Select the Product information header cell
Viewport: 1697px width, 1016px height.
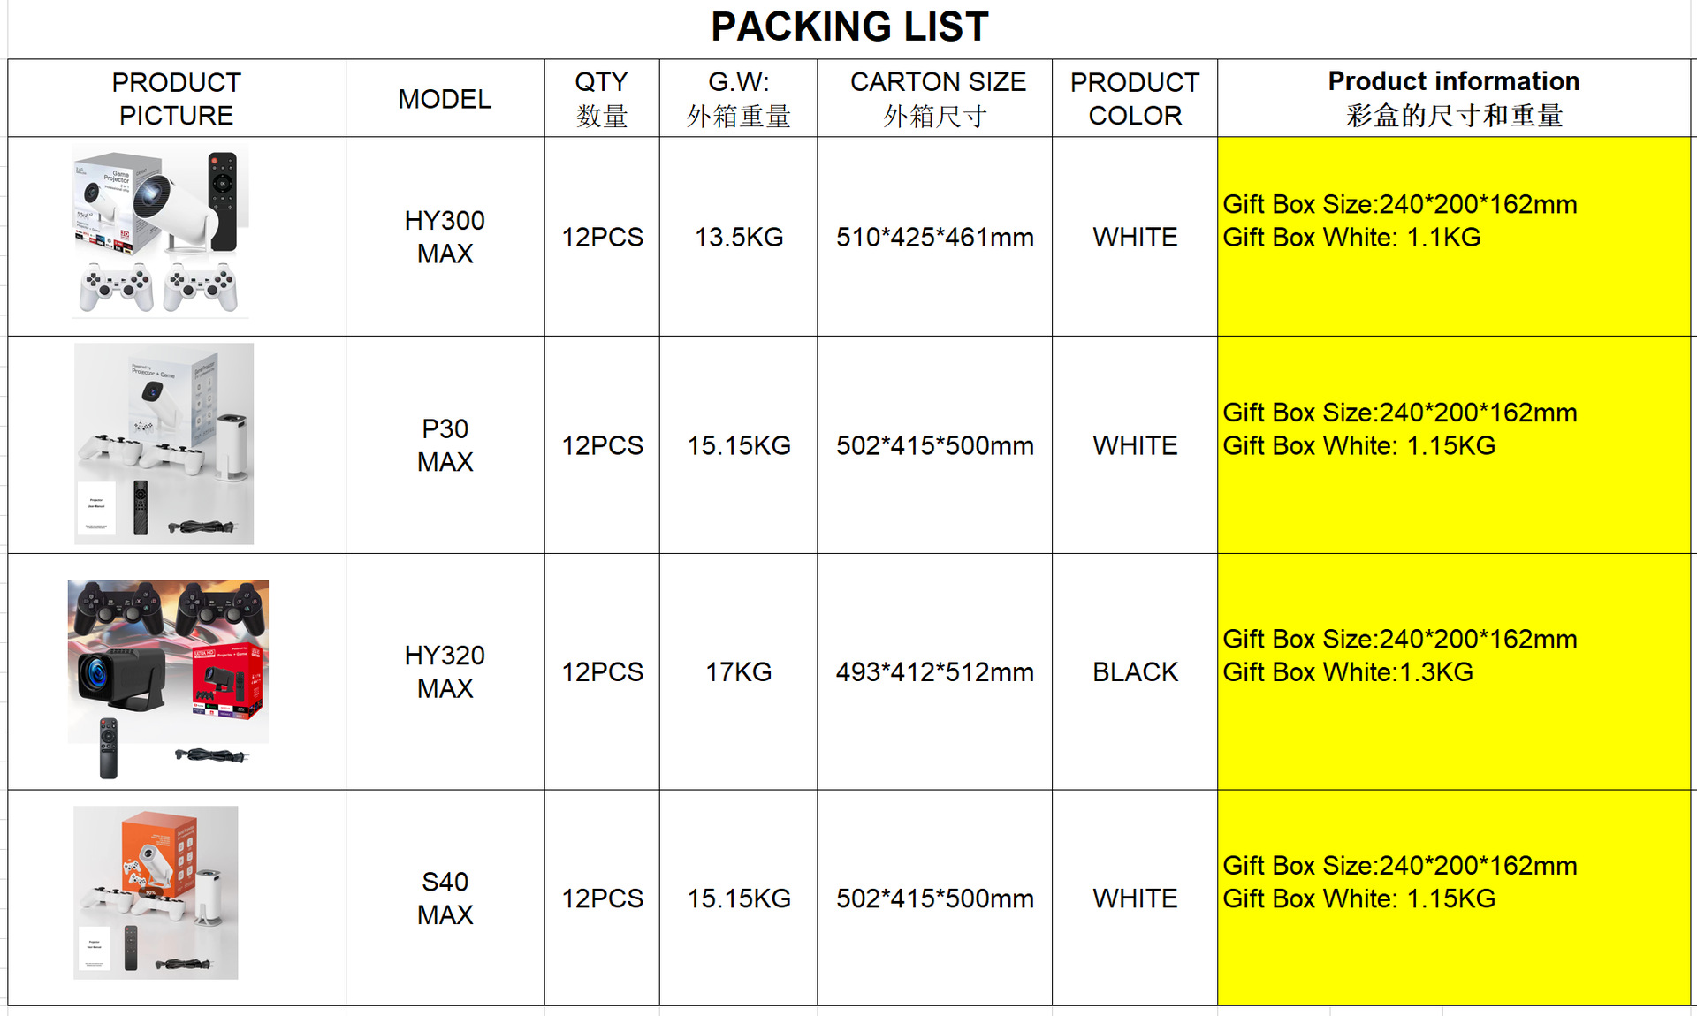1453,98
